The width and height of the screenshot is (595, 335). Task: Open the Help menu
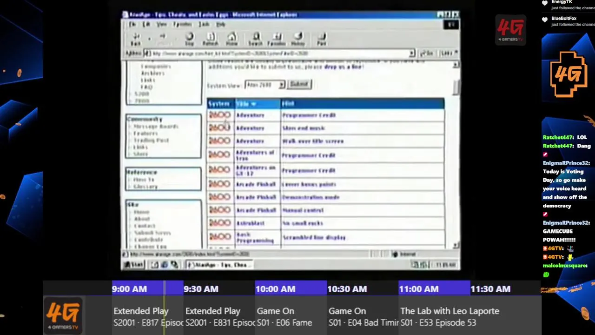pos(221,24)
